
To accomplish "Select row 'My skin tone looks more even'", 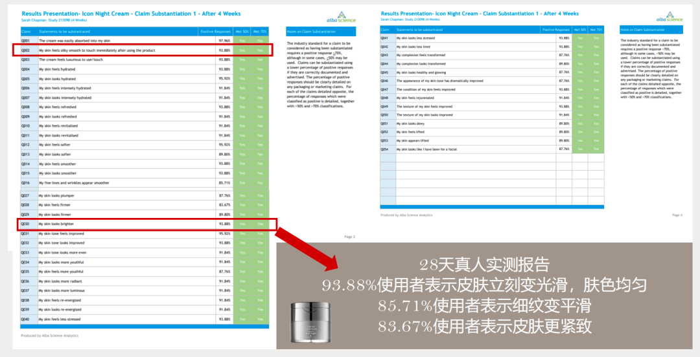I will pos(145,253).
